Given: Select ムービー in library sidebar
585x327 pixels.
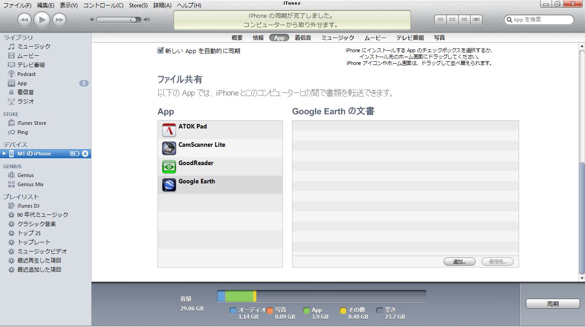Looking at the screenshot, I should (28, 55).
